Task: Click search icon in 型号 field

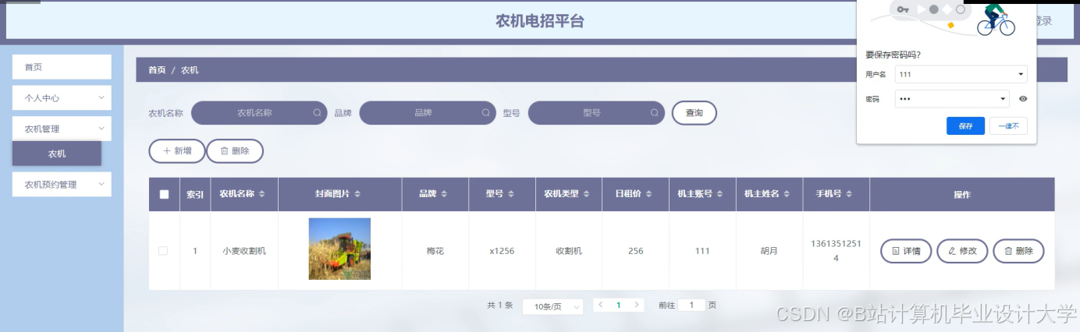Action: coord(654,113)
